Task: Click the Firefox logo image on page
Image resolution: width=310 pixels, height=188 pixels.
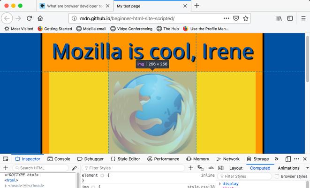Action: point(152,112)
